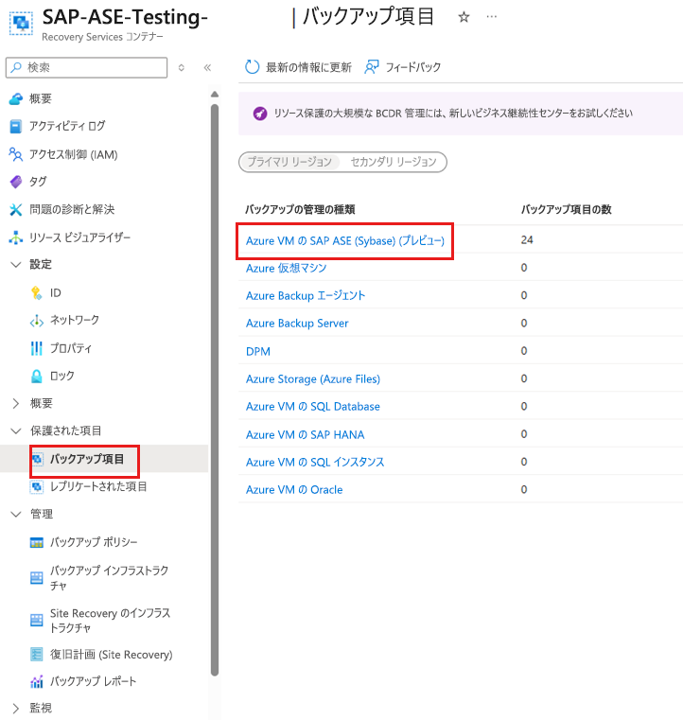
Task: Click the sidebar scrollbar up arrow
Action: [x=215, y=94]
